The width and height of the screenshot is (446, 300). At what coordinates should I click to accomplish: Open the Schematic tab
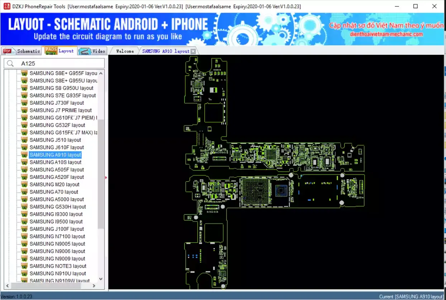point(22,51)
